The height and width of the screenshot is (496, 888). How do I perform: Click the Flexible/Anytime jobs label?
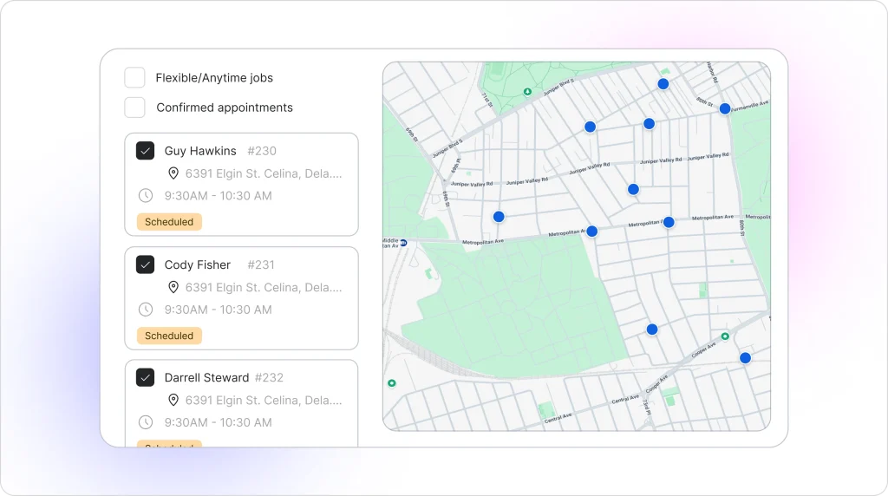pos(214,77)
